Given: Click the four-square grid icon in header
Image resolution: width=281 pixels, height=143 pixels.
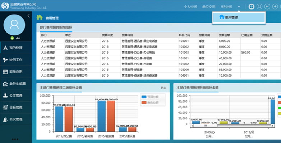Looking at the screenshot, I should pos(251,6).
